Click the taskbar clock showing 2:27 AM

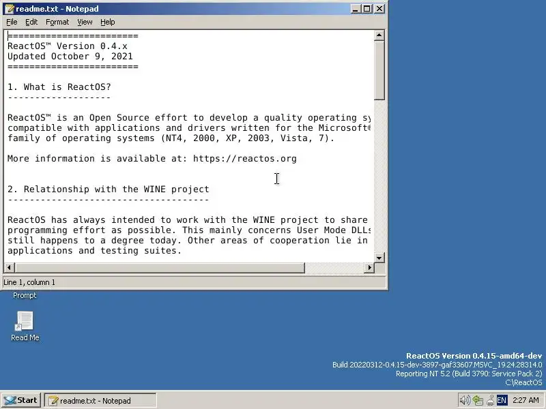coord(526,400)
